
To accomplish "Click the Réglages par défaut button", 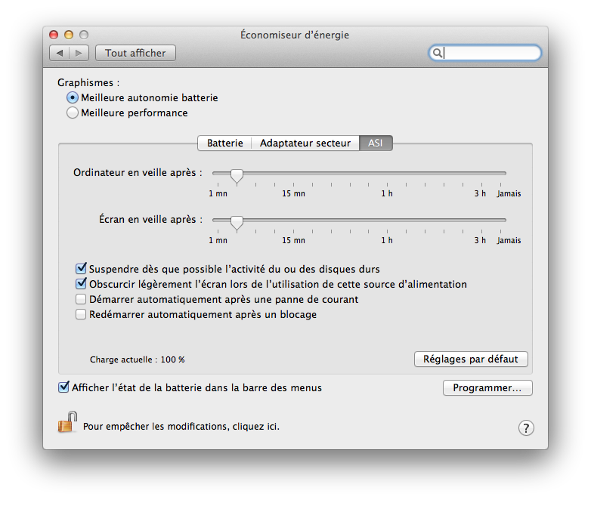I will pyautogui.click(x=471, y=359).
